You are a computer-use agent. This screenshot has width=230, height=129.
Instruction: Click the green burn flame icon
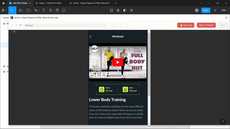(x=125, y=89)
